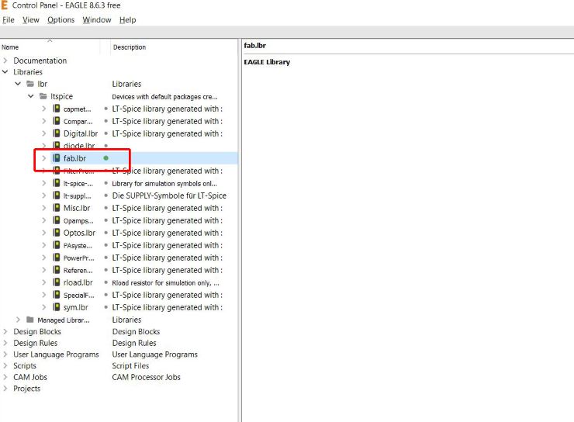Viewport: 574px width, 422px height.
Task: Open the File menu
Action: coord(9,19)
